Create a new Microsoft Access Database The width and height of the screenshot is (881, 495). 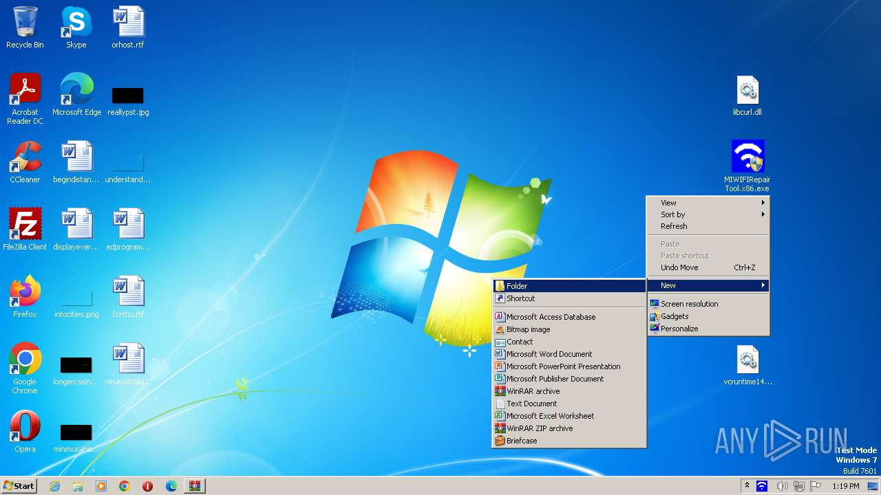point(569,317)
